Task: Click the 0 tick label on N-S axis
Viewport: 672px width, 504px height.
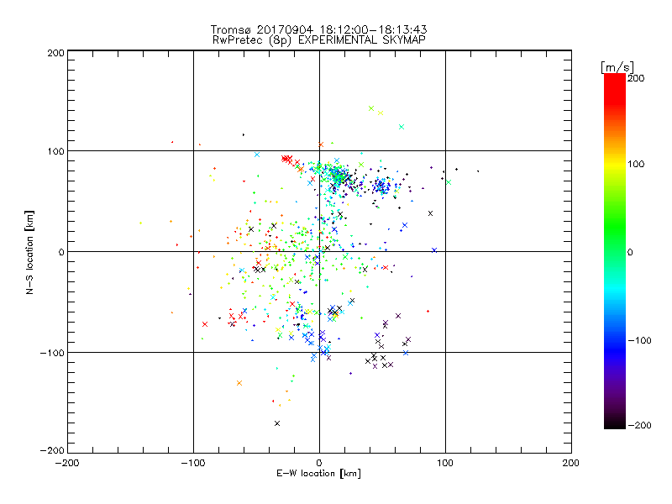Action: pyautogui.click(x=61, y=252)
